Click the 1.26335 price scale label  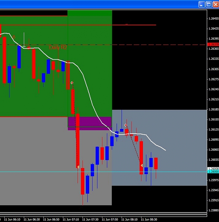[x=214, y=59]
